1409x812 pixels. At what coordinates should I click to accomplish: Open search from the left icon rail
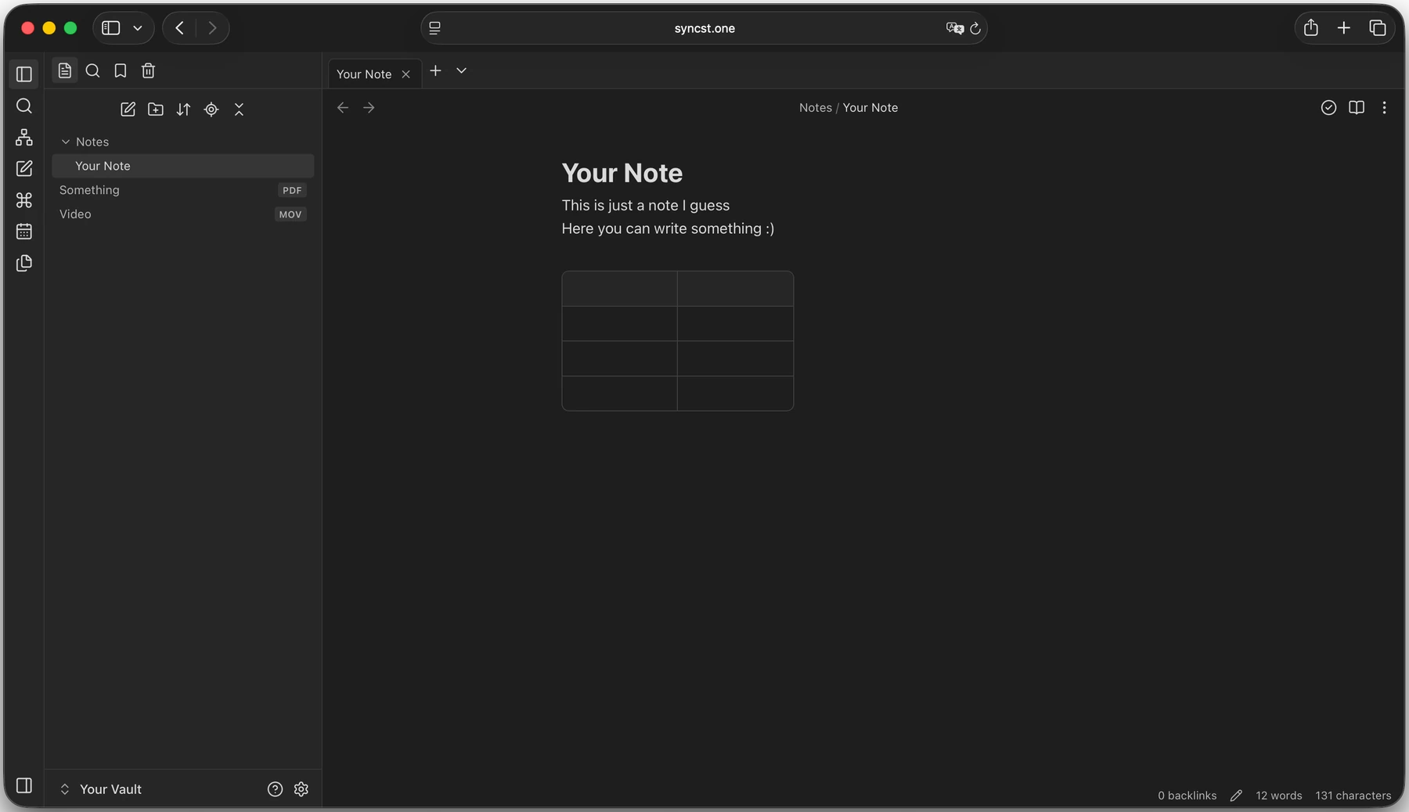click(x=24, y=106)
